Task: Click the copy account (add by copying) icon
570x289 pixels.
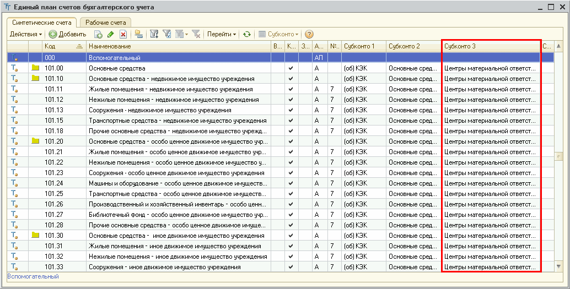Action: click(x=99, y=34)
